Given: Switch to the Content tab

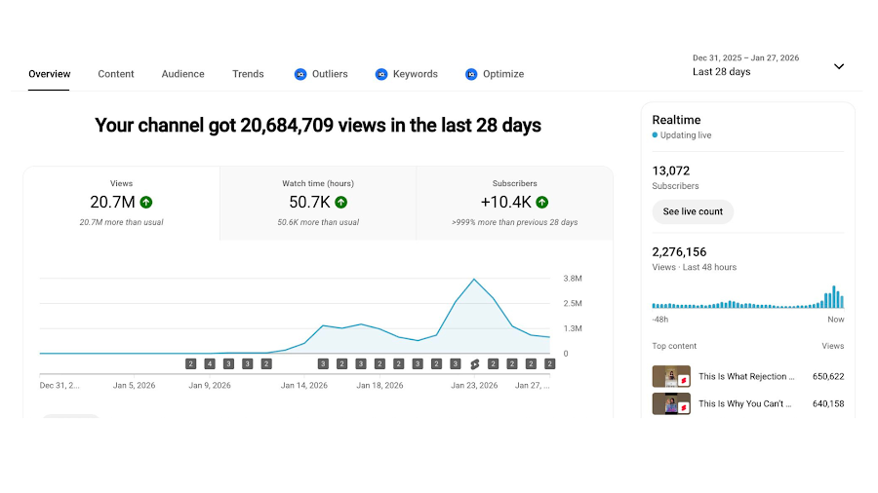Looking at the screenshot, I should 116,74.
